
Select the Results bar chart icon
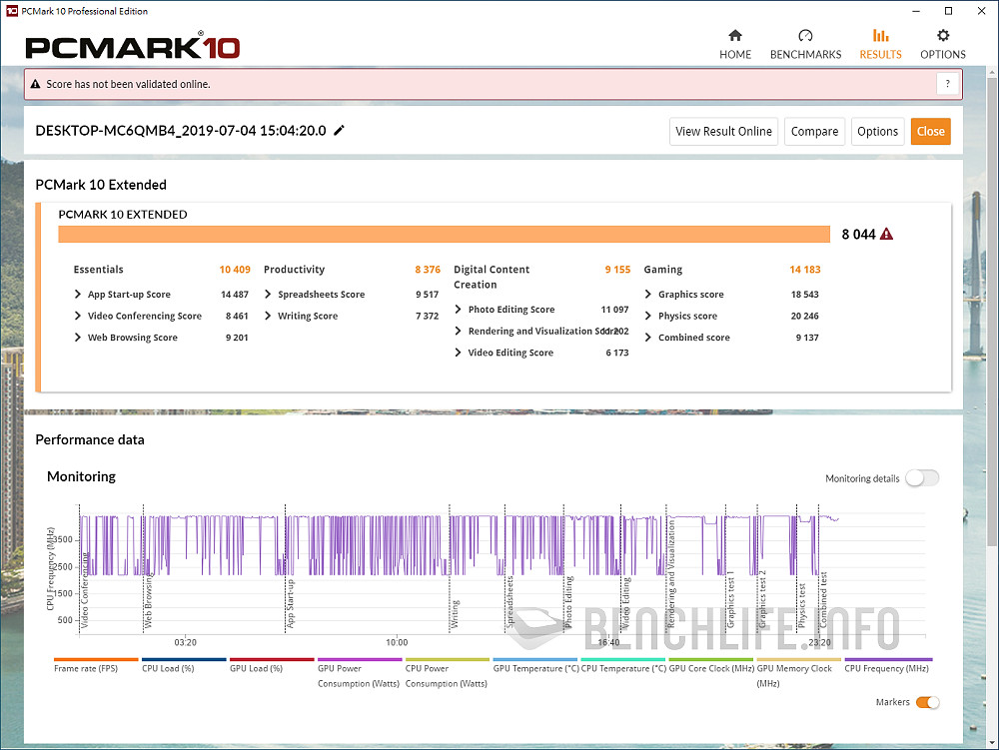pos(880,36)
